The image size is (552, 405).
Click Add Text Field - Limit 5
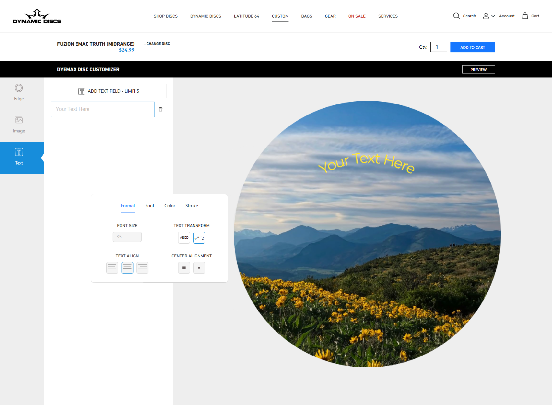pos(109,91)
